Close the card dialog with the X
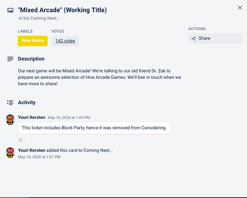247x198 pixels. click(240, 8)
